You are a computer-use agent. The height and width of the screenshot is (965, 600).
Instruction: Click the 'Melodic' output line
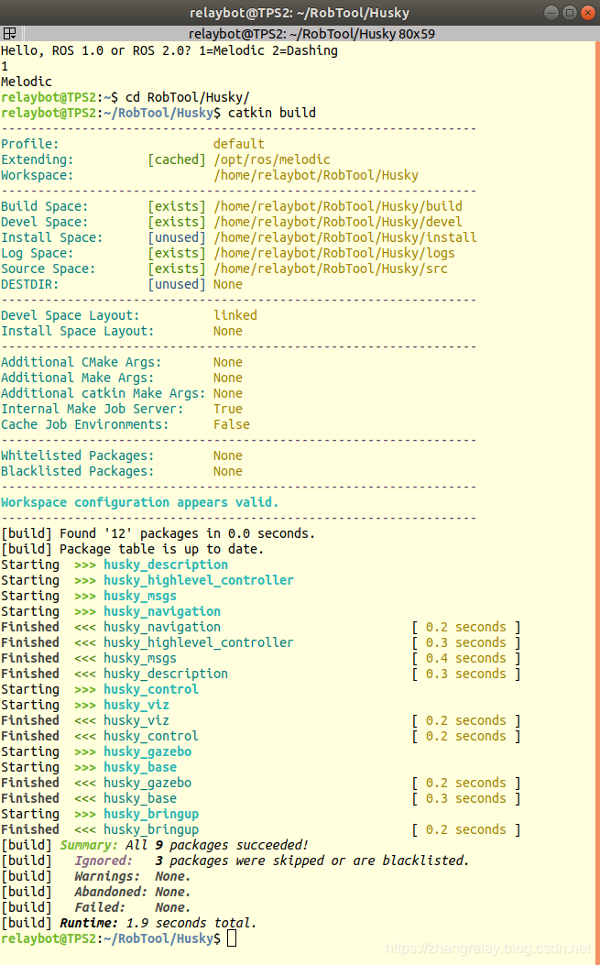click(x=27, y=82)
